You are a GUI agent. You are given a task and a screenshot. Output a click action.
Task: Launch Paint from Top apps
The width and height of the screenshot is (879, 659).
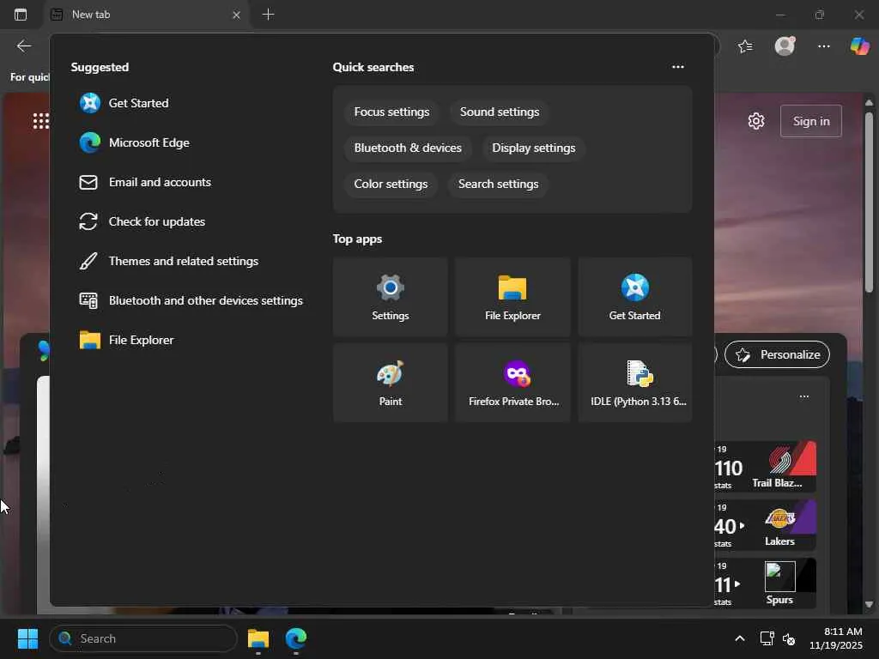[391, 383]
